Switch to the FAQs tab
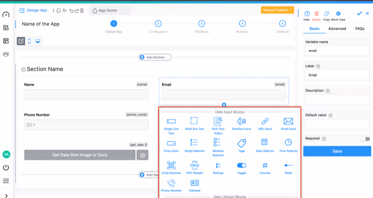Image resolution: width=373 pixels, height=198 pixels. click(359, 28)
